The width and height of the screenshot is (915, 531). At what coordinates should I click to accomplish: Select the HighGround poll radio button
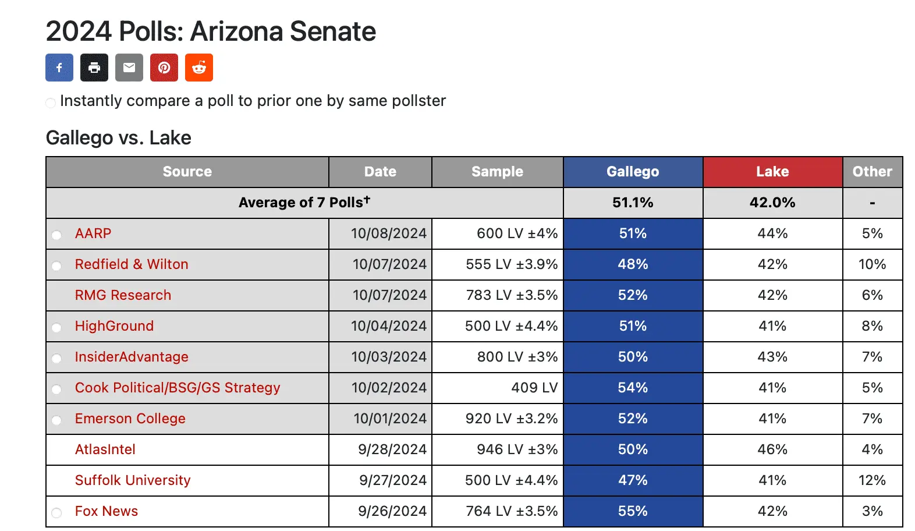(x=56, y=328)
